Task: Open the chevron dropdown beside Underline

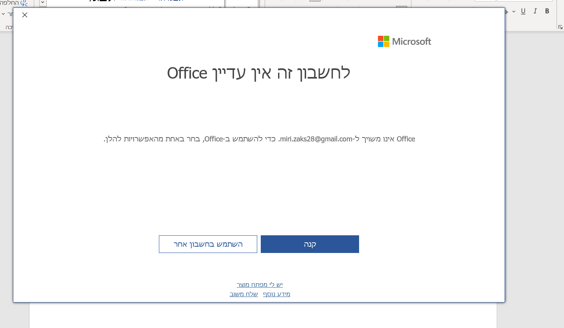Action: click(514, 11)
